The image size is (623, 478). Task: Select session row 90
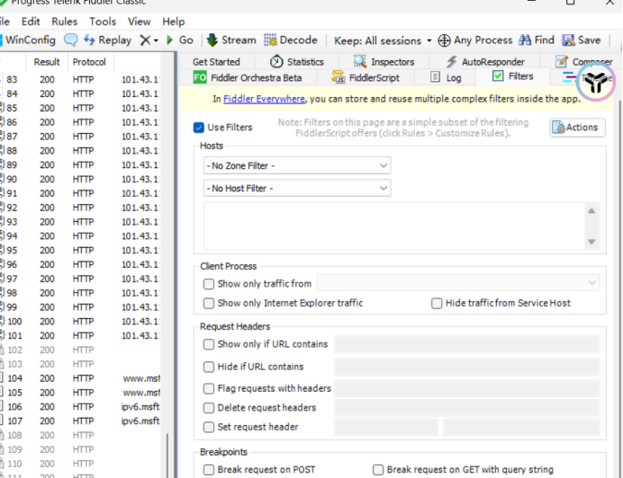point(79,180)
